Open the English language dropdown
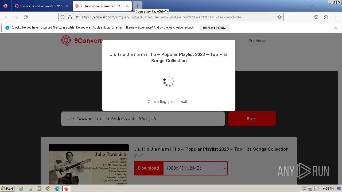 point(257,41)
